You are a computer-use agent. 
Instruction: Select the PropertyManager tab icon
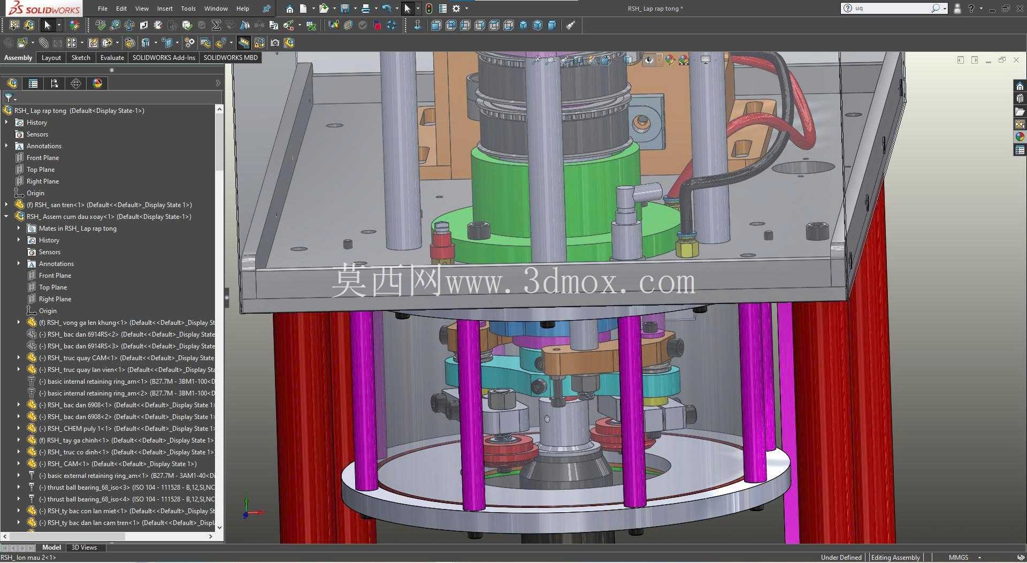[x=33, y=83]
